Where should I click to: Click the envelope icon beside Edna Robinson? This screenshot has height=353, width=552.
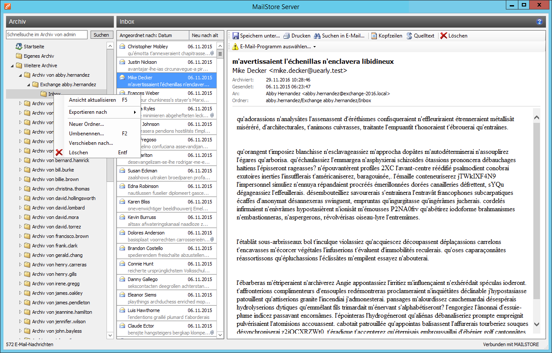click(122, 186)
